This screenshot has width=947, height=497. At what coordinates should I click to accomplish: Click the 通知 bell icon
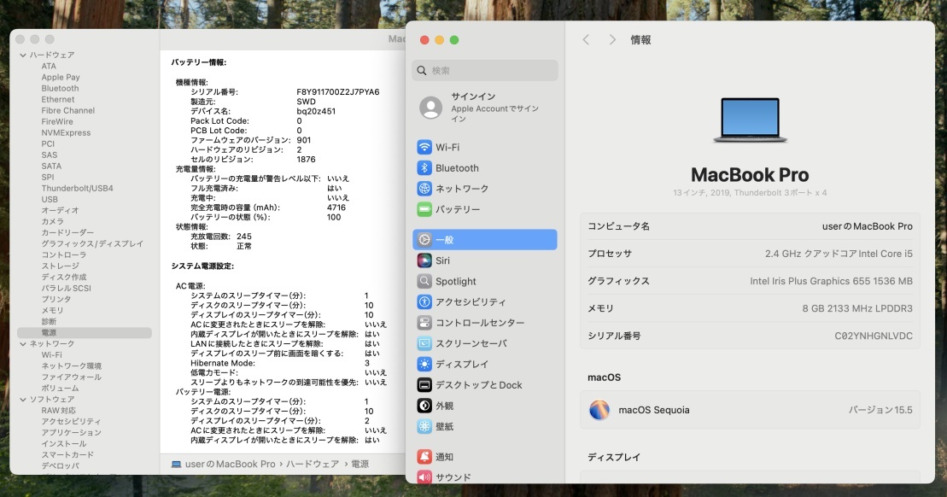(424, 457)
